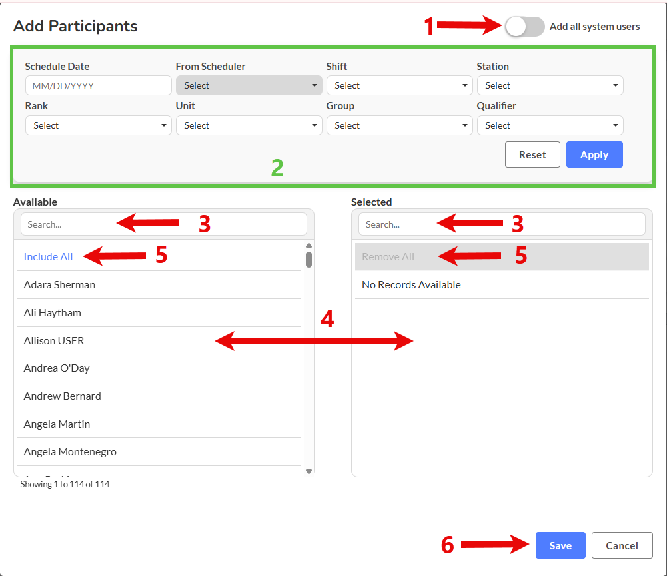The image size is (667, 576).
Task: Select Adara Sherman from Available list
Action: coord(59,285)
